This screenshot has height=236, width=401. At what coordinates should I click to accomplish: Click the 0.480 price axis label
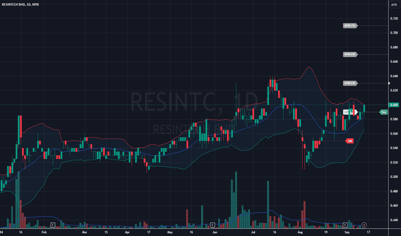click(394, 191)
